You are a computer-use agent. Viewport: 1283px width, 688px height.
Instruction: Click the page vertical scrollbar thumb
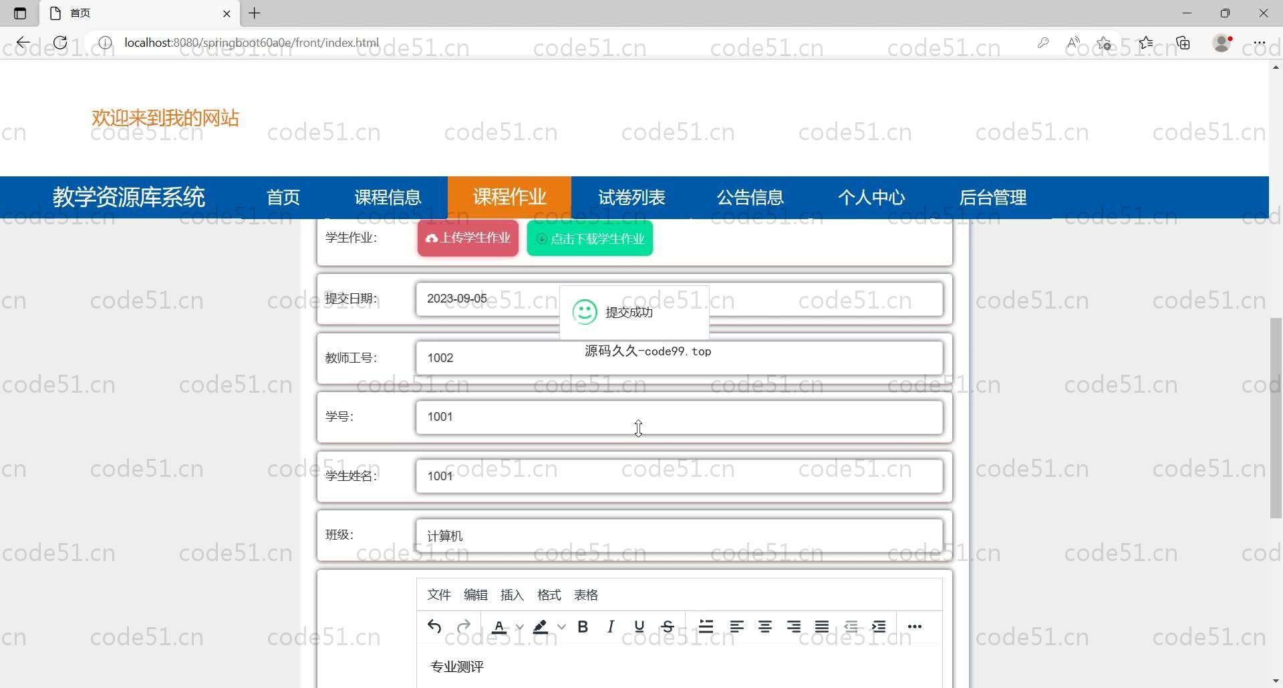coord(1276,418)
